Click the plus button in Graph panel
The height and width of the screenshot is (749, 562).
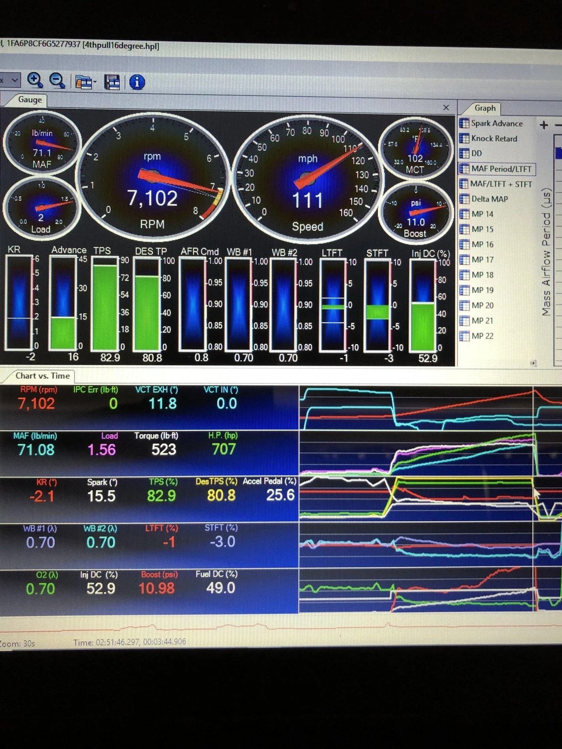point(544,125)
